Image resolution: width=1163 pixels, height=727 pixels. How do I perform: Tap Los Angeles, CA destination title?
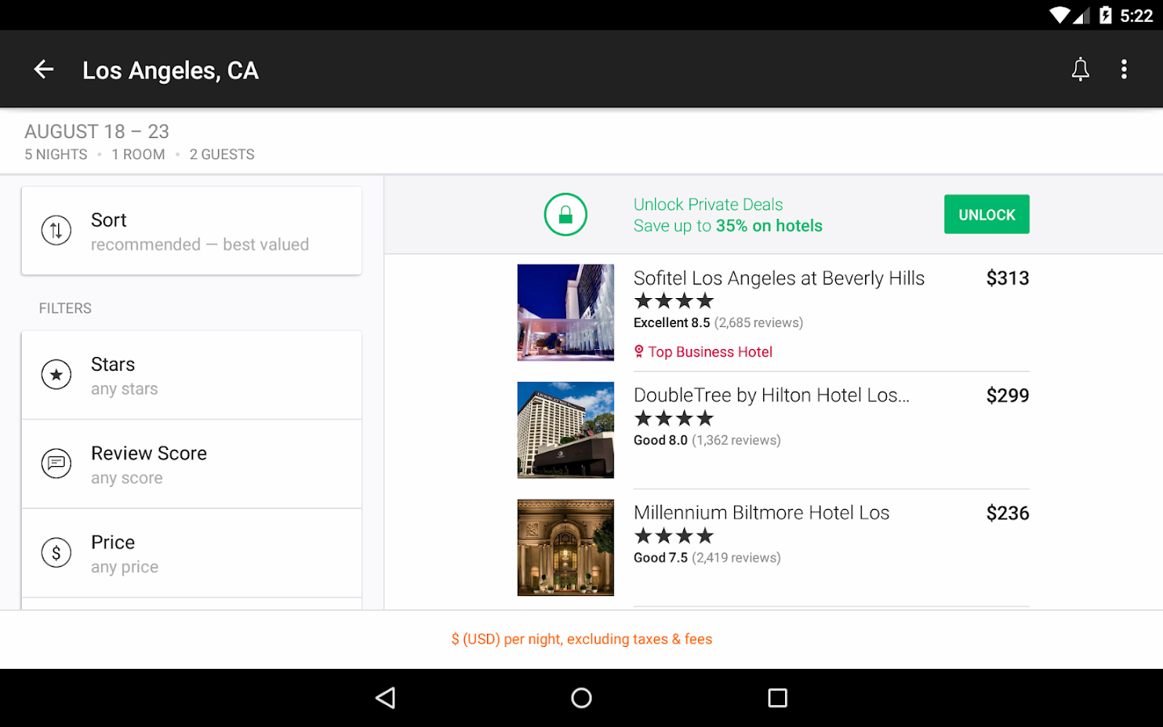[x=170, y=70]
